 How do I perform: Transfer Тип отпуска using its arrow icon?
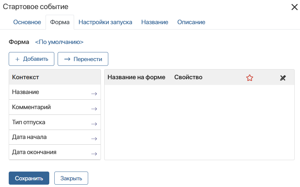click(x=94, y=124)
